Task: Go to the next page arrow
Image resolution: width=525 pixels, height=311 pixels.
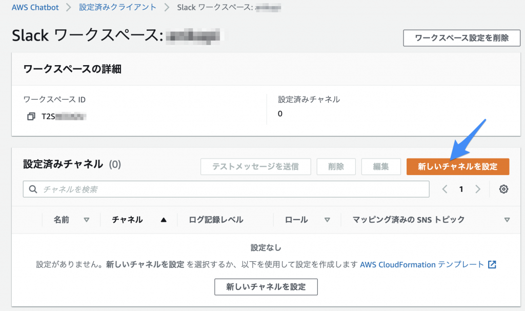Action: click(x=478, y=189)
